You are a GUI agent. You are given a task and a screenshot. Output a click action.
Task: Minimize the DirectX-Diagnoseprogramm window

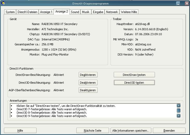point(178,3)
